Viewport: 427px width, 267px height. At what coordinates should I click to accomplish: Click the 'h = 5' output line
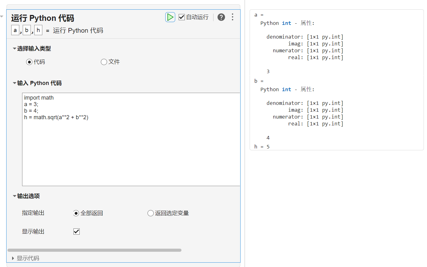coord(262,146)
